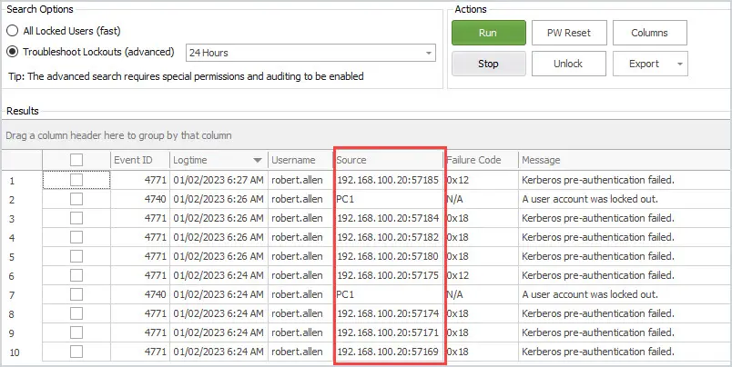Select All Locked Users (fast) option
Image resolution: width=732 pixels, height=367 pixels.
(x=13, y=31)
